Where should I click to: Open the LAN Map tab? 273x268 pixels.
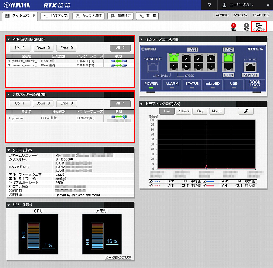(55, 16)
